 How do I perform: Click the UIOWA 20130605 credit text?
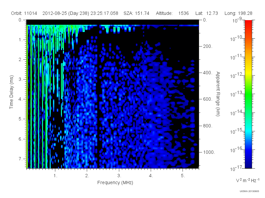point(249,191)
